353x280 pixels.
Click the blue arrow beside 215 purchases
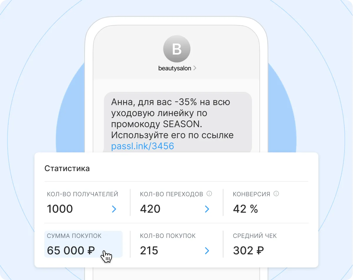[207, 251]
